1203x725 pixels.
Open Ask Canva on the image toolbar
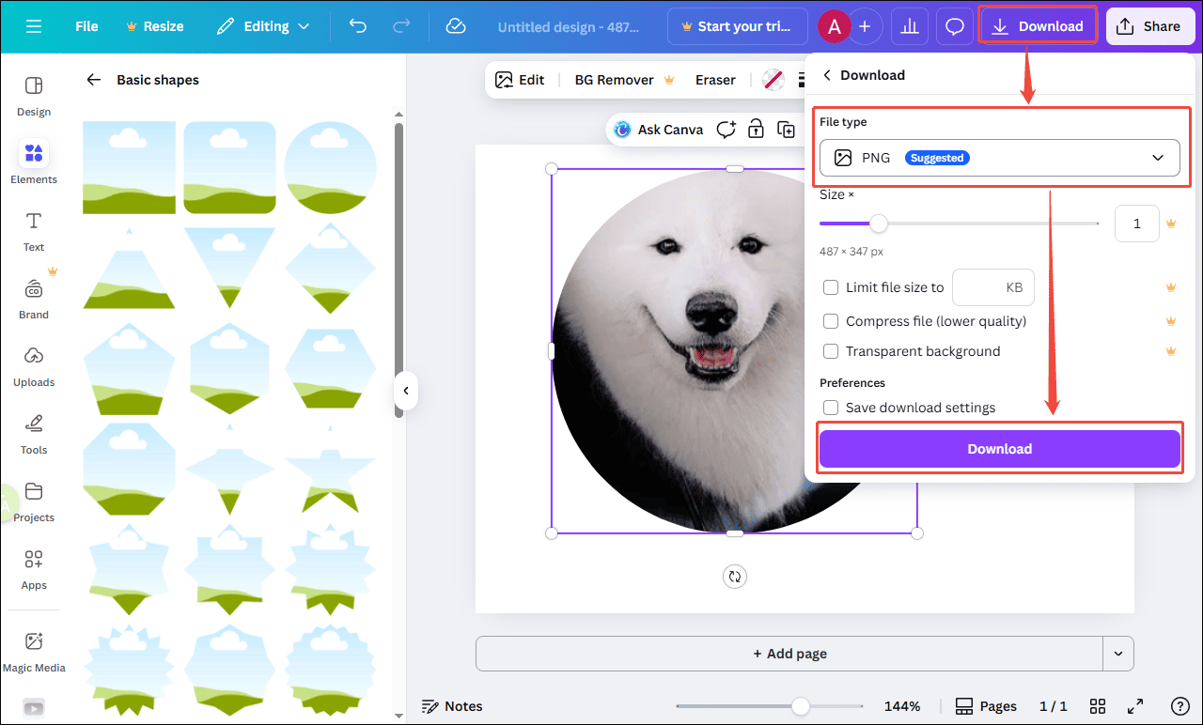658,129
